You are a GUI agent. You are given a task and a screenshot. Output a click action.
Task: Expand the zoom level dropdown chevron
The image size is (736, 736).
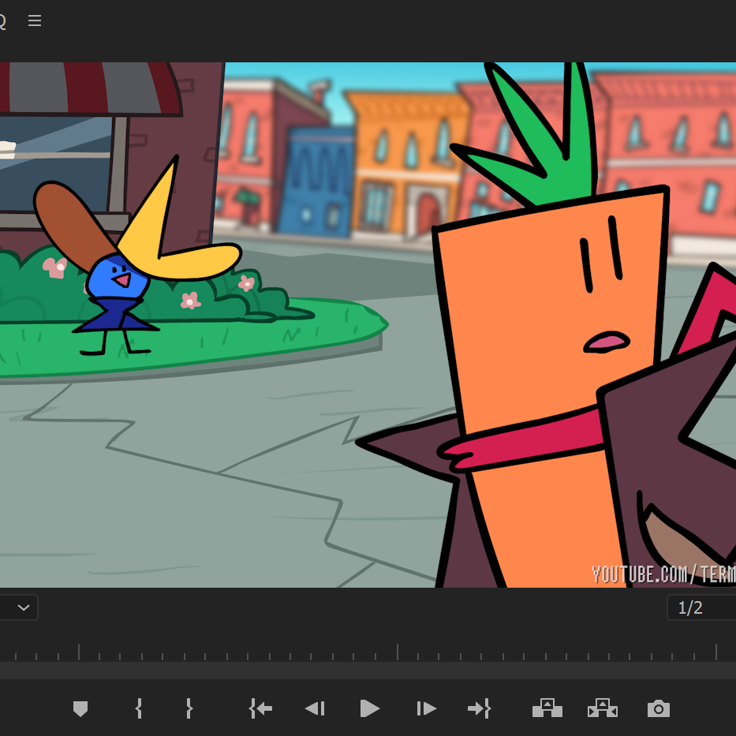[x=24, y=607]
